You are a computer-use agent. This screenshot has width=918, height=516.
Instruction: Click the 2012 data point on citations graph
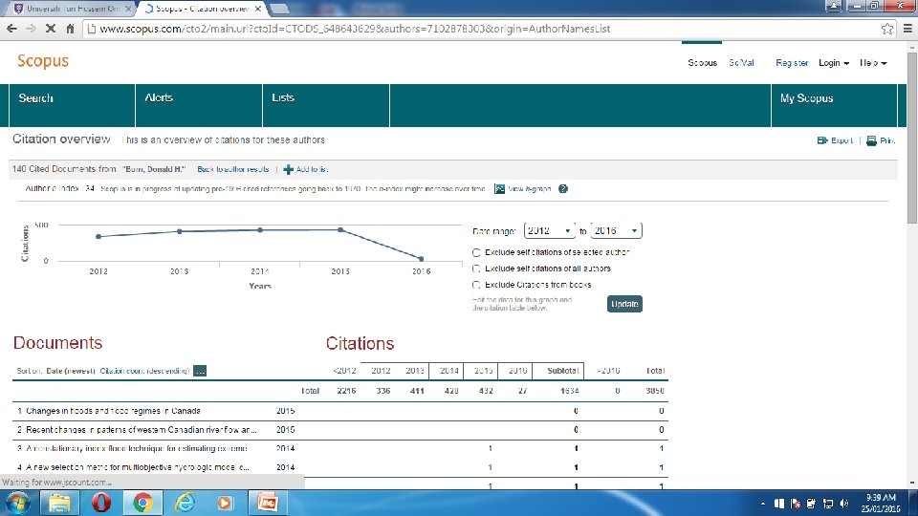[98, 236]
